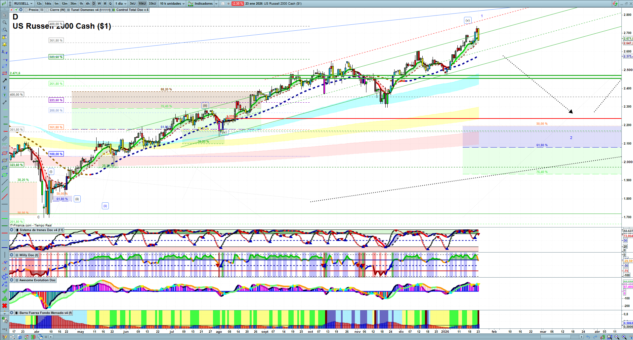
Task: Select the W weekly timeframe
Action: click(99, 4)
